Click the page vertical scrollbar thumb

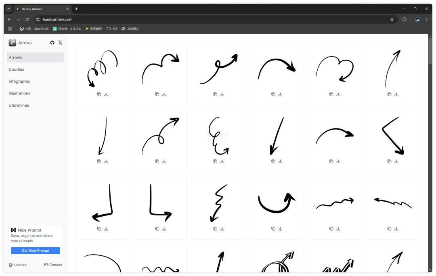[x=430, y=51]
